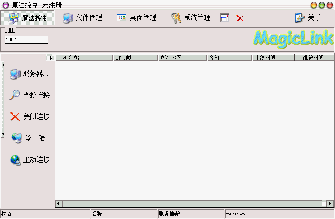Sort by the IP 地址 column header
The height and width of the screenshot is (219, 335).
(x=135, y=58)
